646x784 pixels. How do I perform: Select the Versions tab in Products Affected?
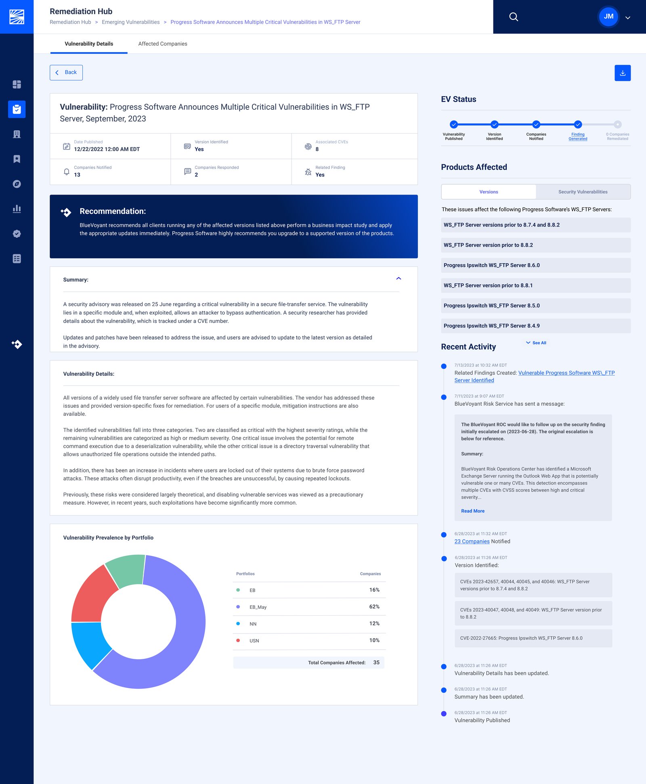(489, 192)
